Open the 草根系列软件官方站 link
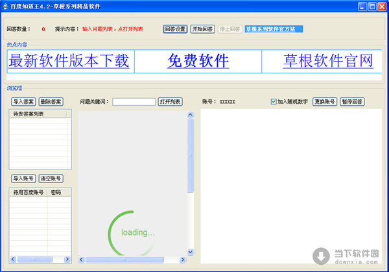This screenshot has height=272, width=389. point(274,29)
